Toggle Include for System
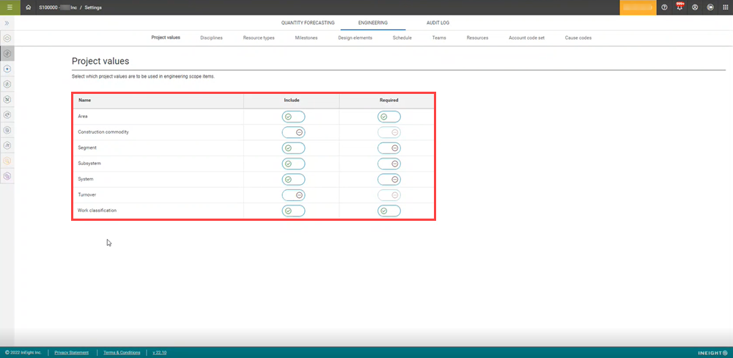733x358 pixels. [294, 179]
